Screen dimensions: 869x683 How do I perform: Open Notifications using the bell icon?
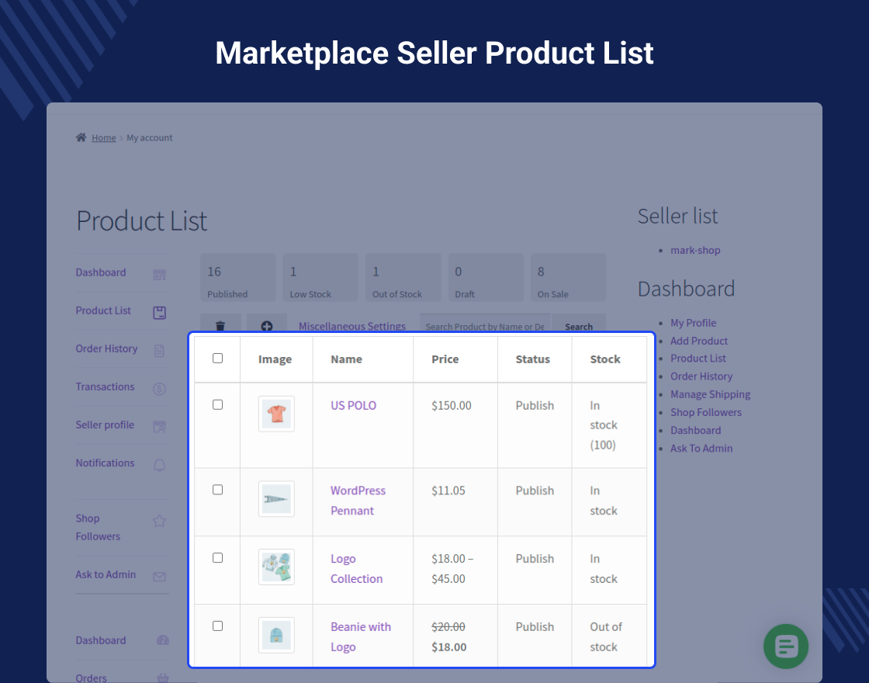pos(159,463)
